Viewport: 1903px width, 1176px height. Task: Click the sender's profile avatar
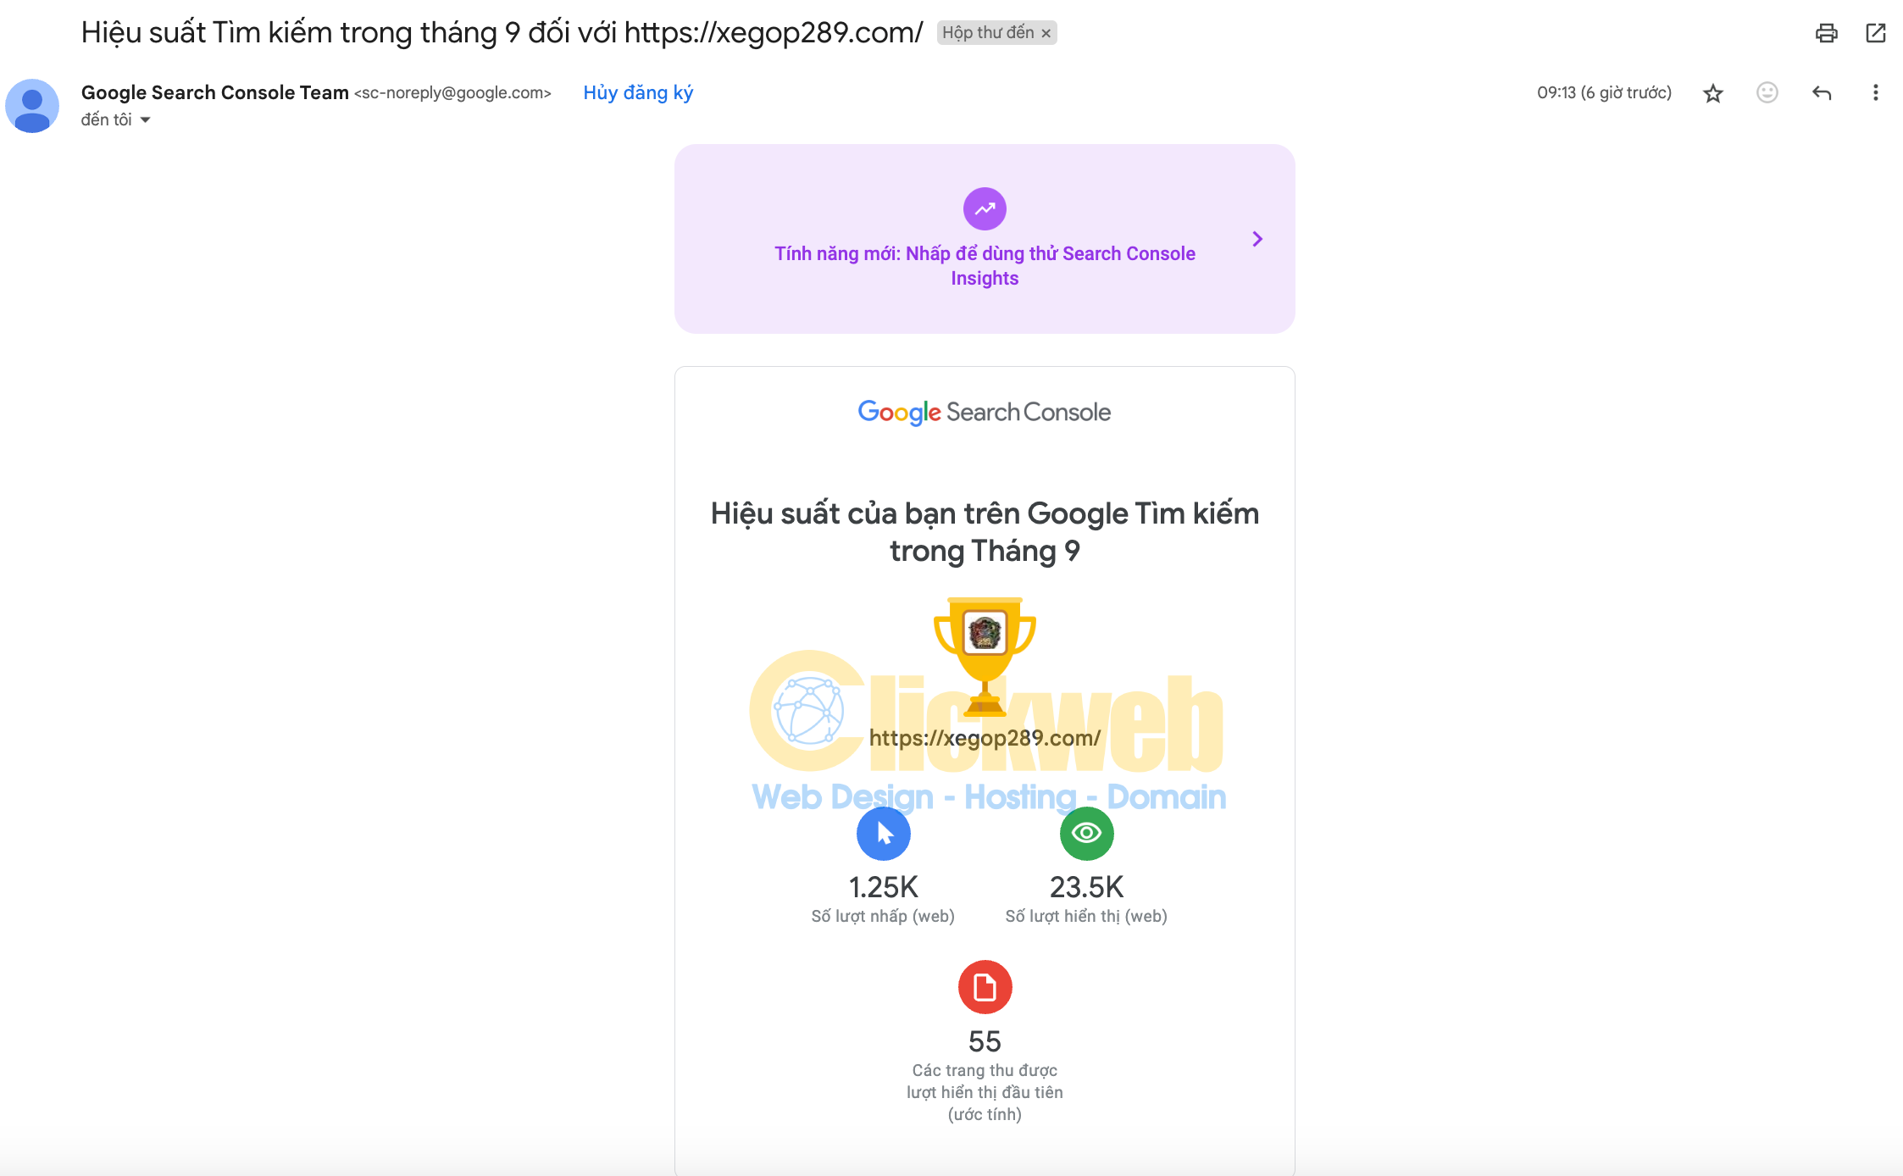tap(32, 106)
